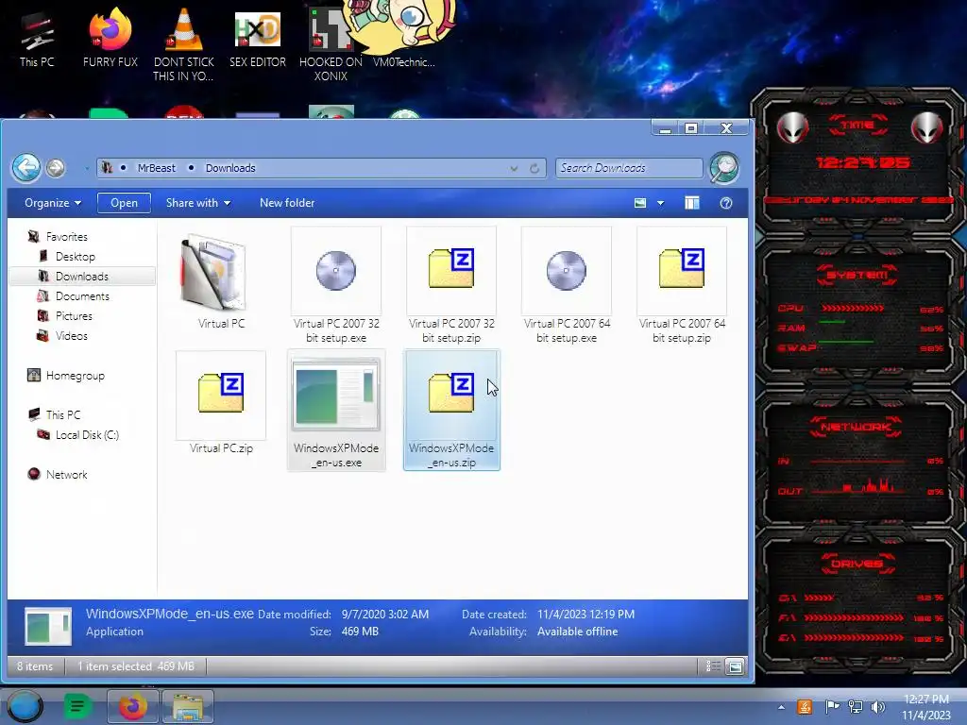Change view layout icon in toolbar
This screenshot has height=725, width=967.
(640, 203)
